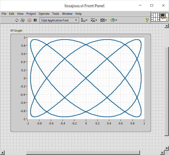Open the Tools menu
This screenshot has width=169, height=155.
pos(56,14)
